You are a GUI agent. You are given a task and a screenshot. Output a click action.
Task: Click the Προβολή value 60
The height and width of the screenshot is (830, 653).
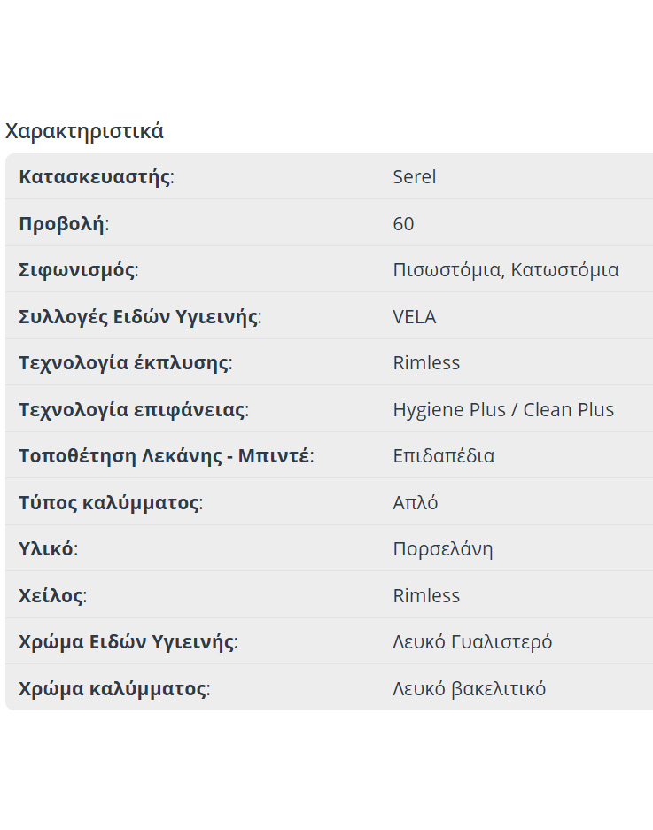tap(403, 223)
